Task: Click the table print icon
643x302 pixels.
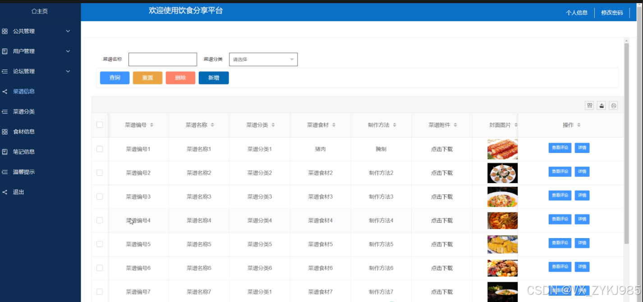Action: (613, 105)
